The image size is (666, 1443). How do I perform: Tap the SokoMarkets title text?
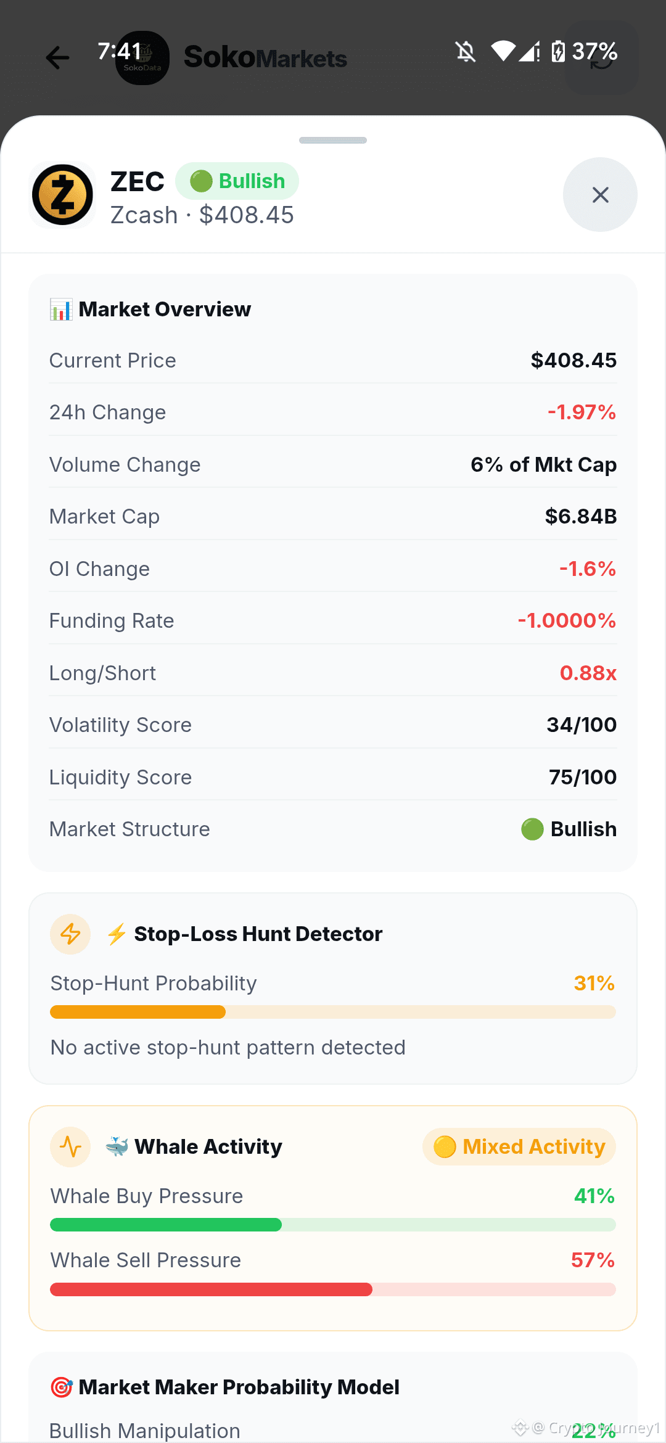(265, 57)
